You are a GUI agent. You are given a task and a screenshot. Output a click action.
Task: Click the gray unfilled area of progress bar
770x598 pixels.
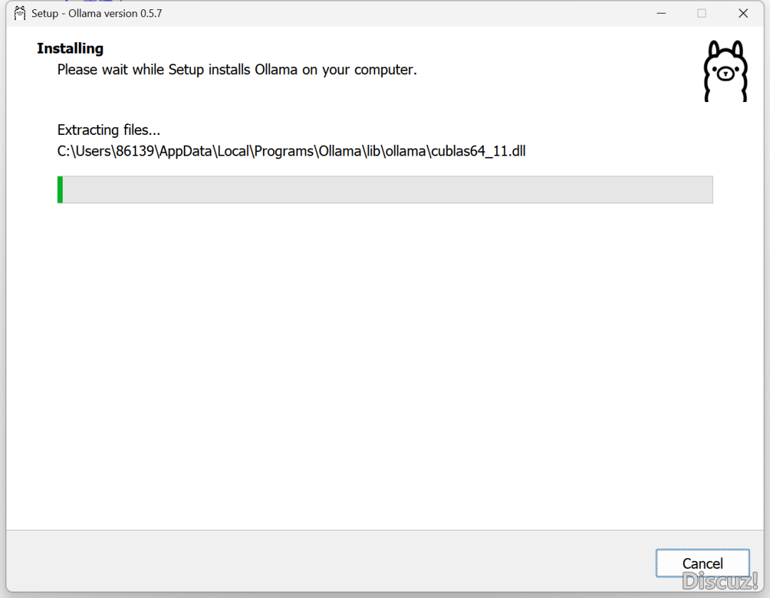click(x=387, y=190)
